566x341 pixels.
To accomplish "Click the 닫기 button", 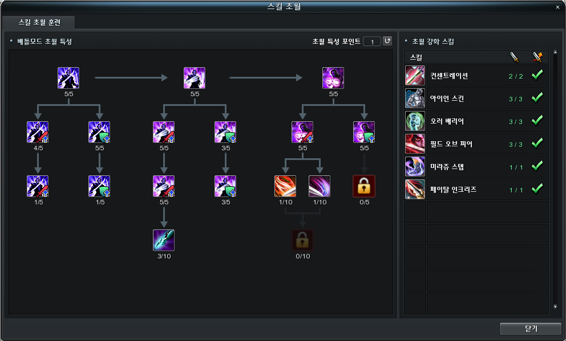I will click(x=530, y=328).
